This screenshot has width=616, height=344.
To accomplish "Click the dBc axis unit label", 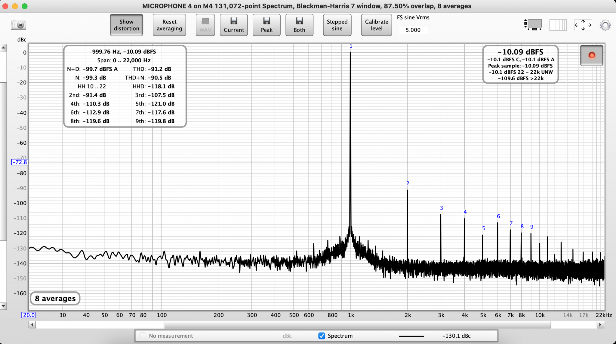I will coord(22,40).
